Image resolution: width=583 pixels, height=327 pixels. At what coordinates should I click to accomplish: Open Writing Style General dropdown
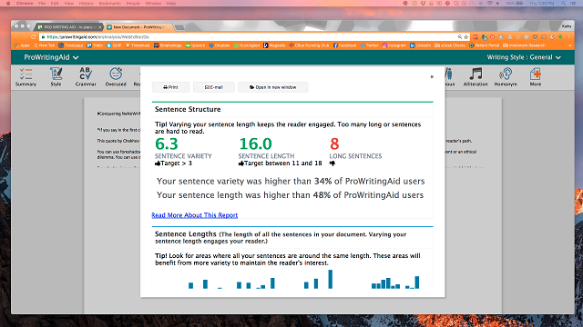pyautogui.click(x=524, y=57)
